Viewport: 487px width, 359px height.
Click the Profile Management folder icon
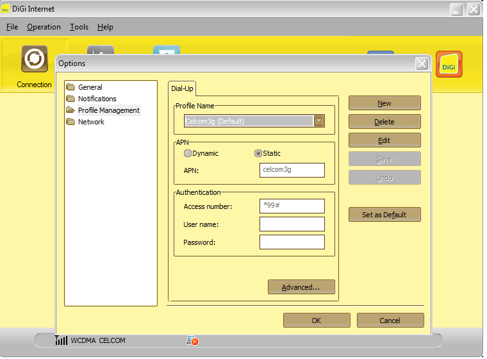71,110
